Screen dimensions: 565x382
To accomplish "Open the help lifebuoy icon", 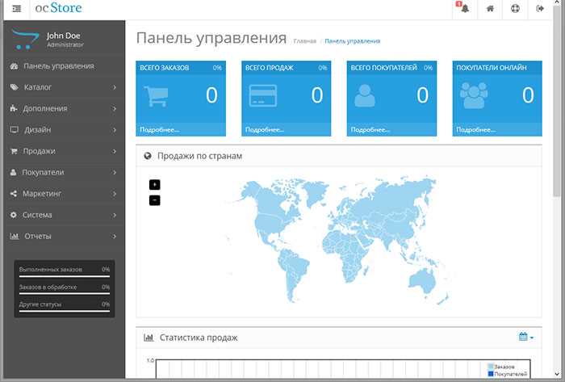I will (515, 8).
